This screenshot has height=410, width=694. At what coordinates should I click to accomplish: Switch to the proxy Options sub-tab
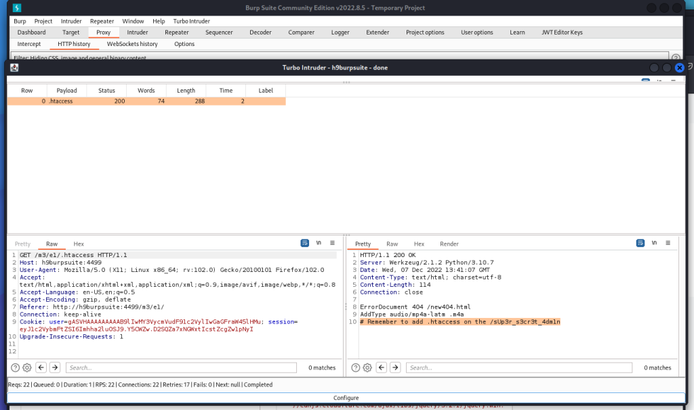(184, 44)
